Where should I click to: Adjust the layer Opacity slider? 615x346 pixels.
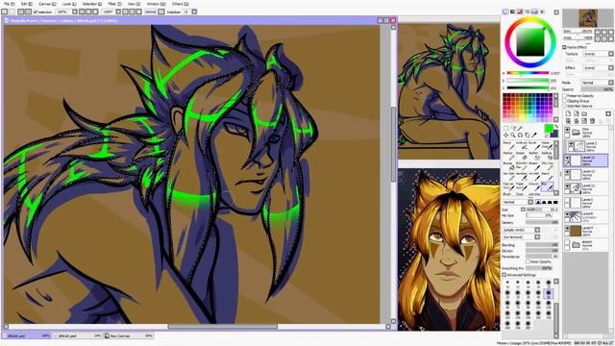click(x=598, y=89)
